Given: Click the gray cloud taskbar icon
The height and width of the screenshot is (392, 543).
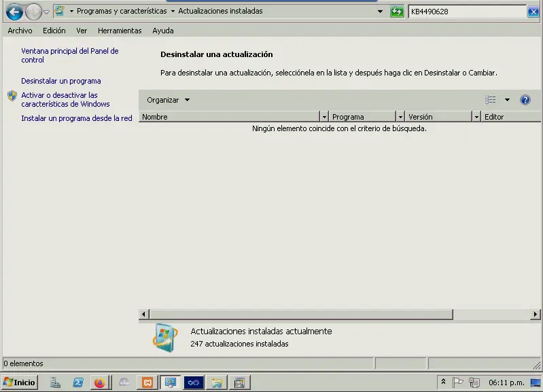Looking at the screenshot, I should pyautogui.click(x=124, y=382).
